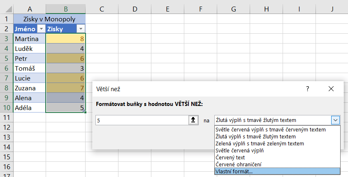
Task: Select the Zisky v Monopoly title cell
Action: tap(49, 19)
